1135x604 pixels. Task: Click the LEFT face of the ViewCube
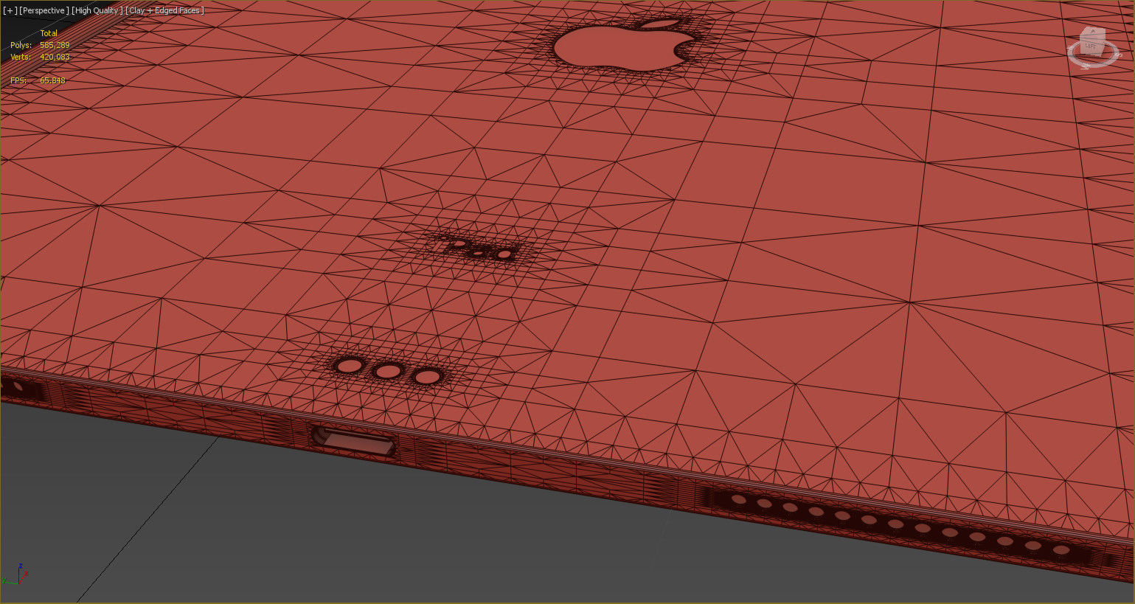[1090, 47]
